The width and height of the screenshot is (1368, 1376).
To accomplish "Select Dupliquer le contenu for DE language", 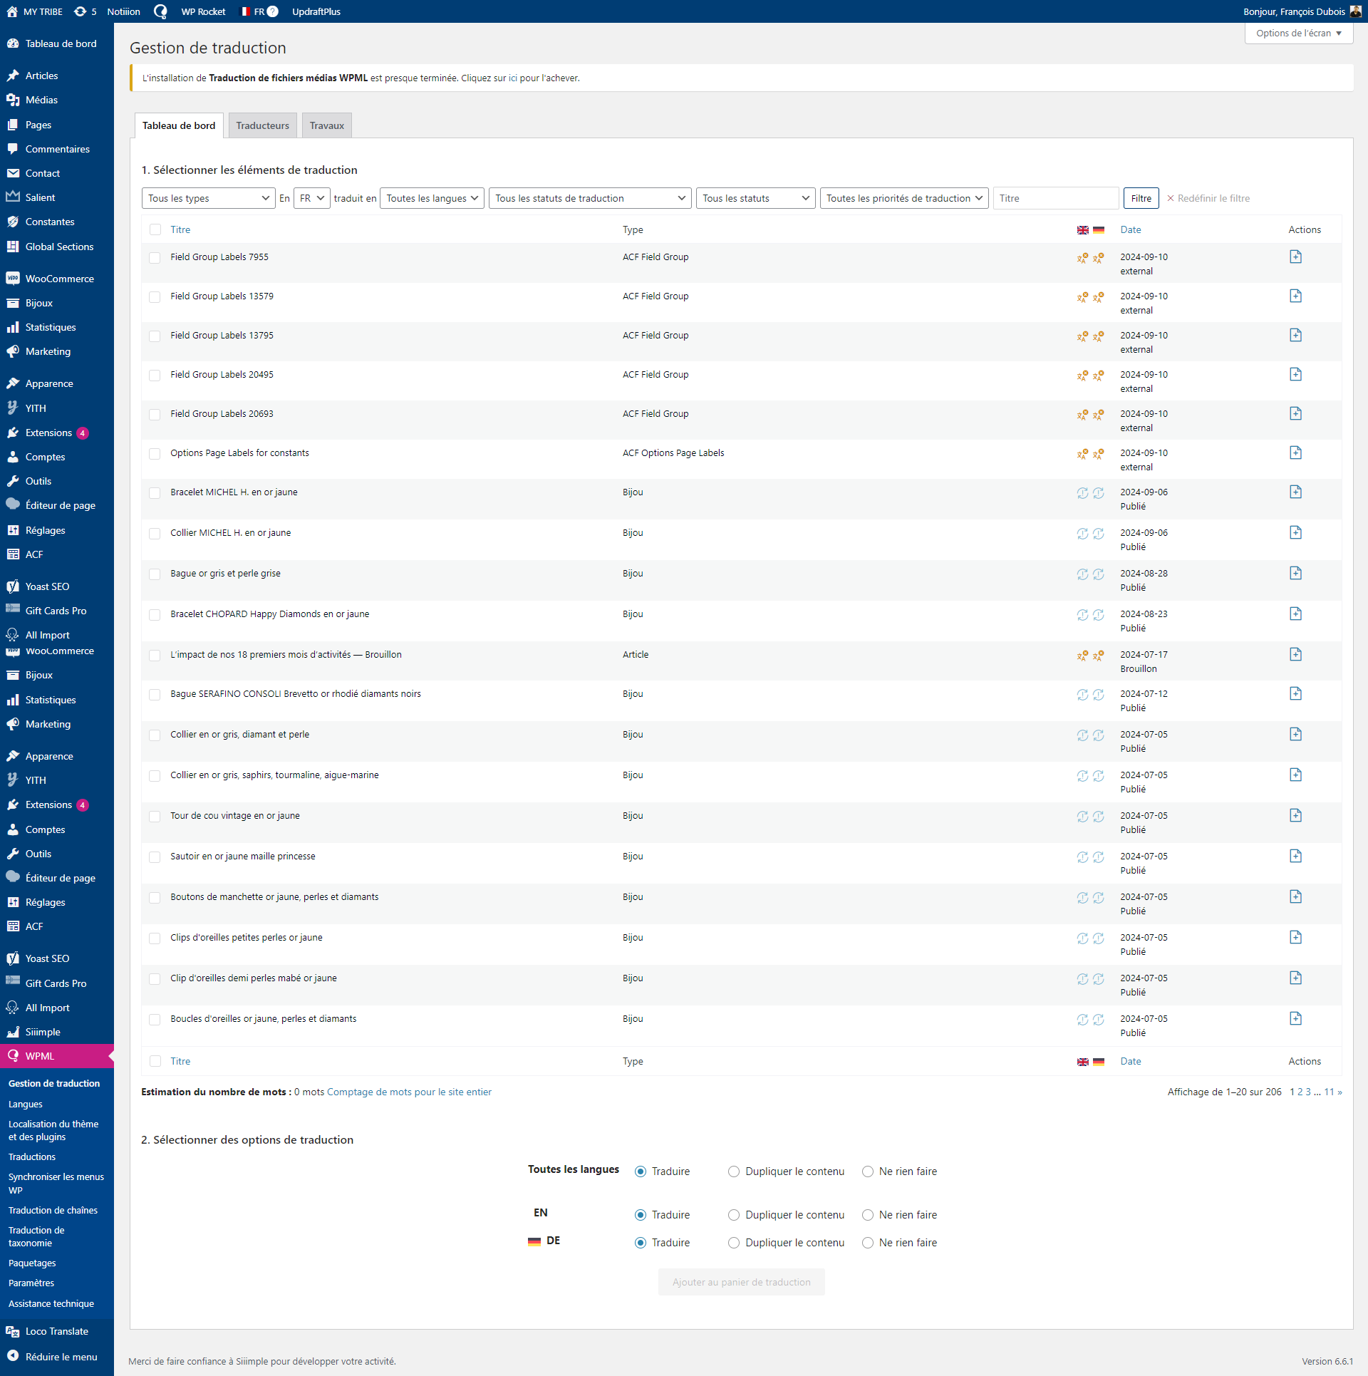I will point(733,1243).
